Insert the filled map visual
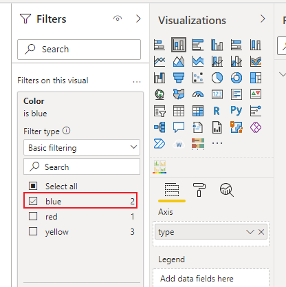This screenshot has height=287, width=286. (179, 94)
